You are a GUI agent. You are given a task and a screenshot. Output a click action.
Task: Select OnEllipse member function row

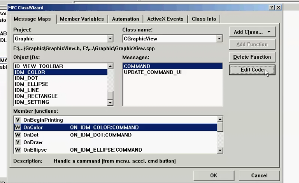[115, 150]
